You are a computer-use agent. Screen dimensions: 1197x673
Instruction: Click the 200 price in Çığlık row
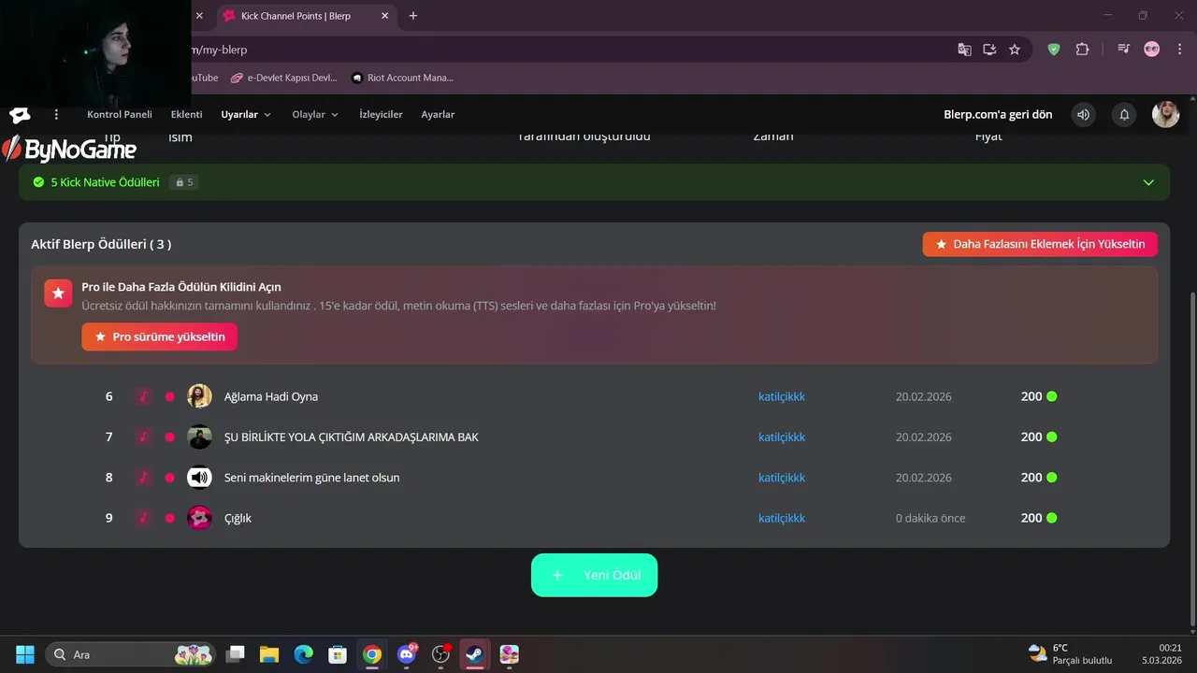tap(1031, 518)
